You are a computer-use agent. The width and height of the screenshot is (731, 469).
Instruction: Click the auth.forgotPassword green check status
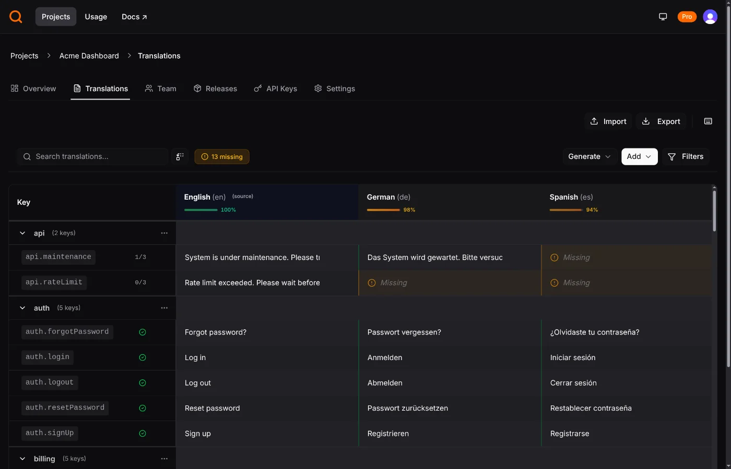(x=143, y=332)
